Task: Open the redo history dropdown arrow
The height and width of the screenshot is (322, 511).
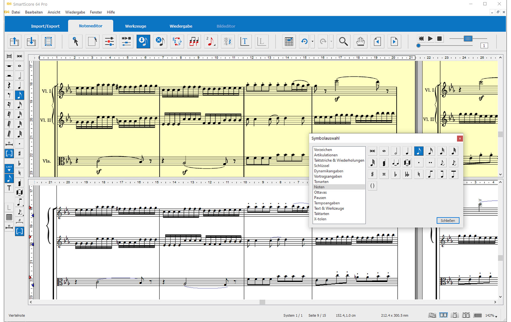Action: (331, 42)
